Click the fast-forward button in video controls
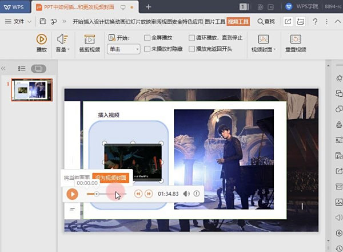The image size is (343, 252). tap(149, 194)
